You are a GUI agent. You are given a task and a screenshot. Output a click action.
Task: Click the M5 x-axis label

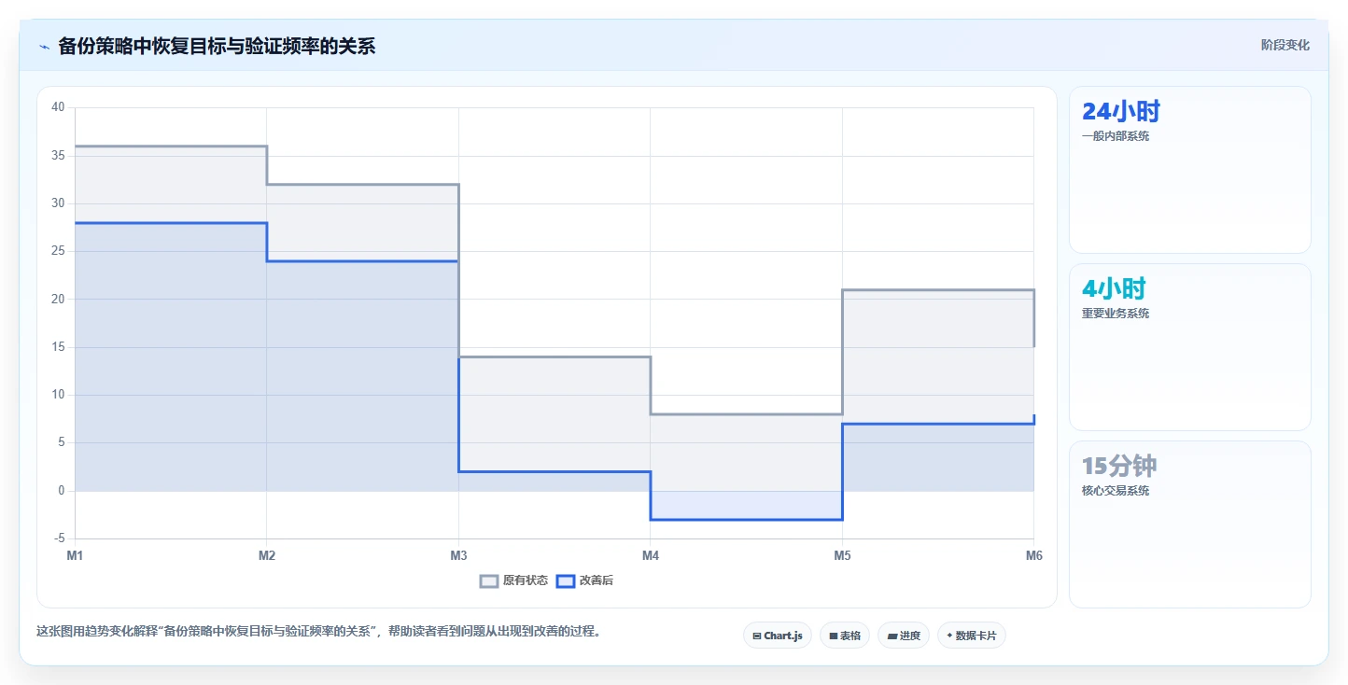click(842, 556)
